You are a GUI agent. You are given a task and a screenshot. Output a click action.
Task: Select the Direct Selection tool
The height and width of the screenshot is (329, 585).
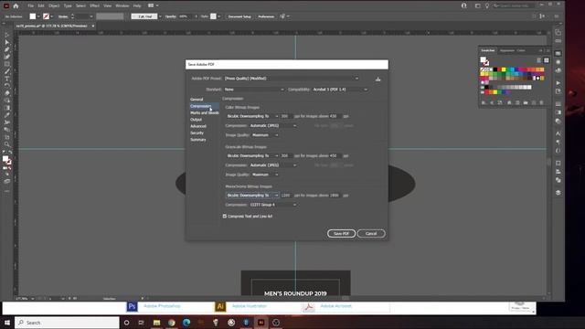[x=6, y=42]
